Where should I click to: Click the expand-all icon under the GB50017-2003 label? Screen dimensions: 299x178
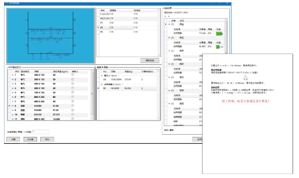(x=165, y=16)
